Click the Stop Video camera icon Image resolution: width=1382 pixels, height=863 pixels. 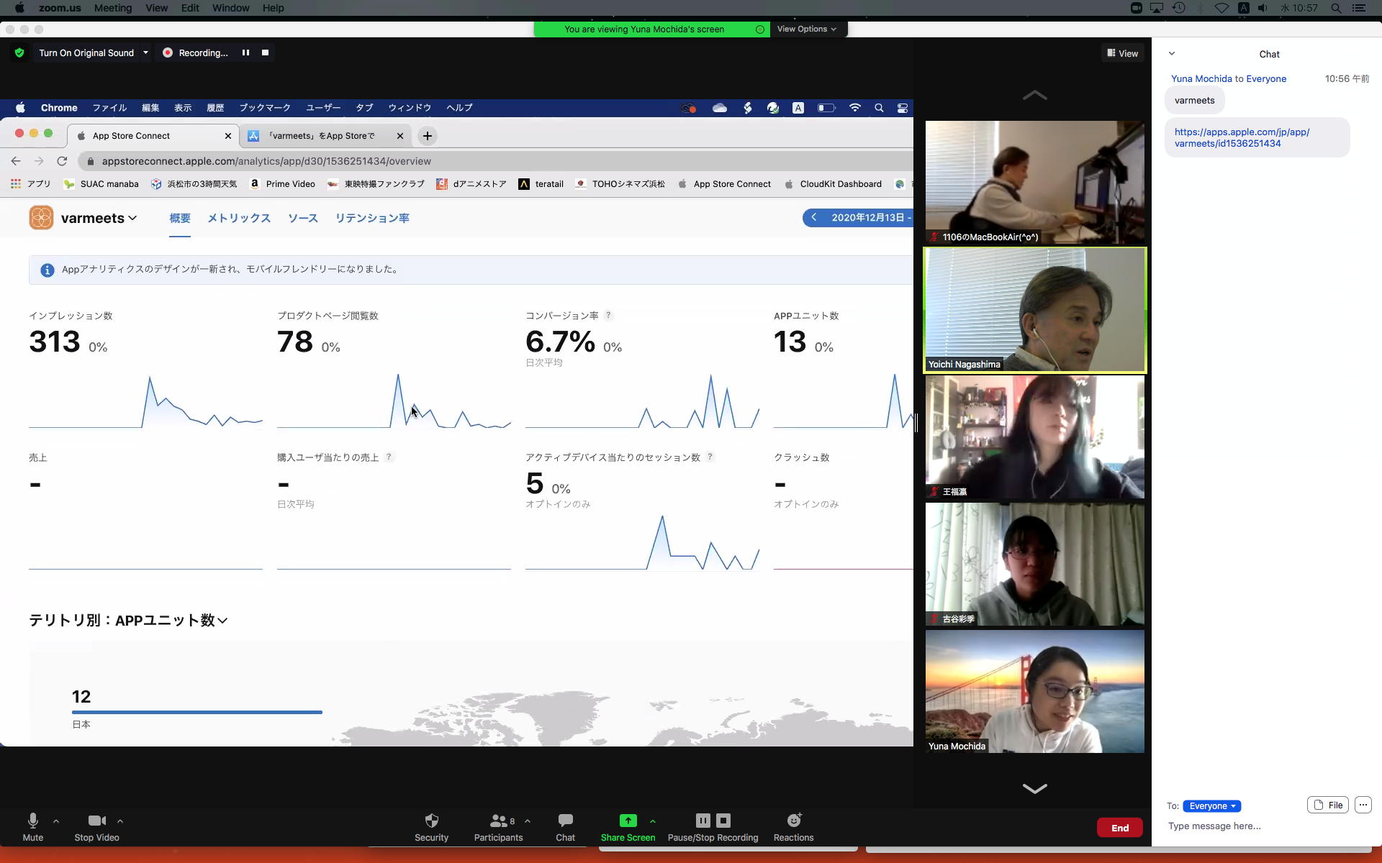96,821
